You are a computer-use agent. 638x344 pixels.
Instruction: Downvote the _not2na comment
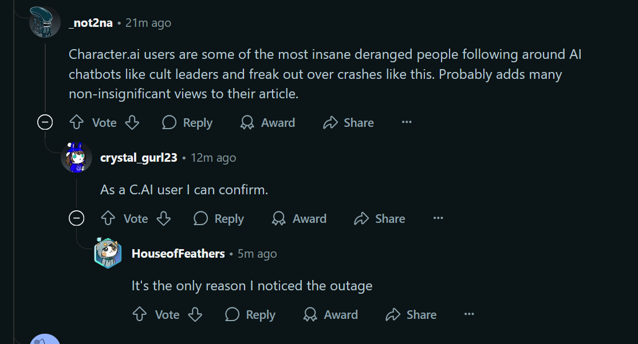[x=132, y=122]
